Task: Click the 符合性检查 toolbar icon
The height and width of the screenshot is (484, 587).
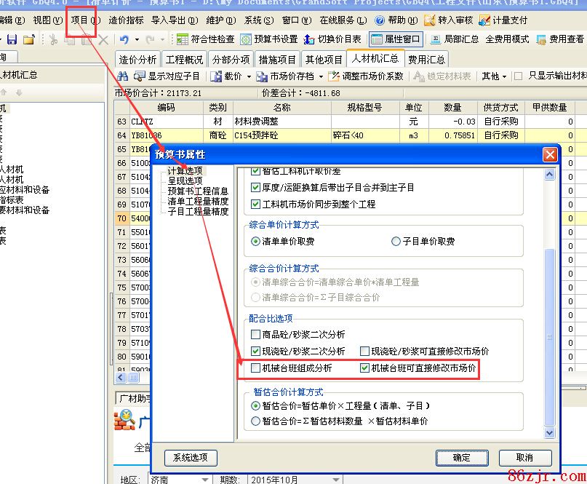Action: coord(183,39)
